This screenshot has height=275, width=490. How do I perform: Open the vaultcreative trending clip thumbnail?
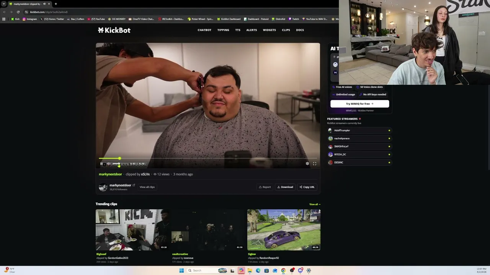tap(207, 230)
